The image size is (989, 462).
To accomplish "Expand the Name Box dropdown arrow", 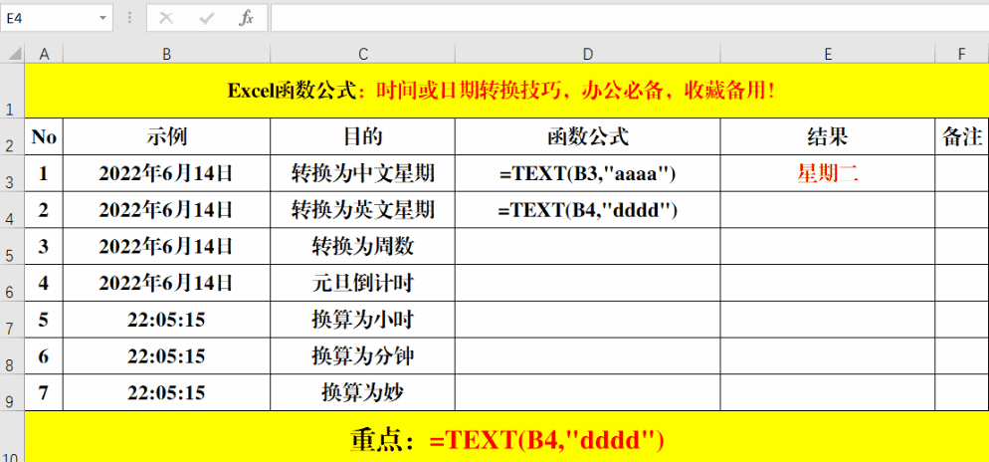I will [102, 18].
